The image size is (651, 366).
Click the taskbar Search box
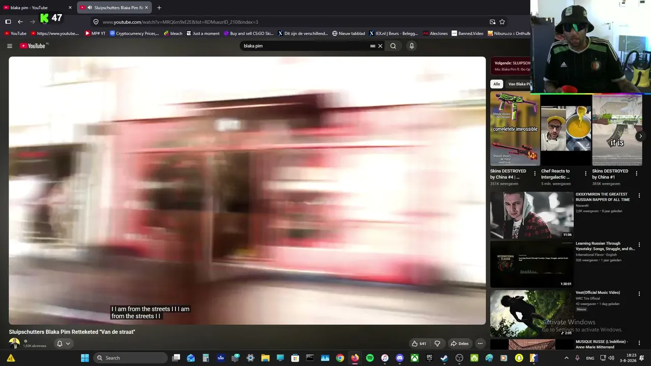[130, 358]
